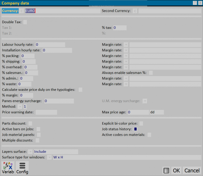Click the help question mark icon
This screenshot has height=176, width=203.
click(195, 3)
